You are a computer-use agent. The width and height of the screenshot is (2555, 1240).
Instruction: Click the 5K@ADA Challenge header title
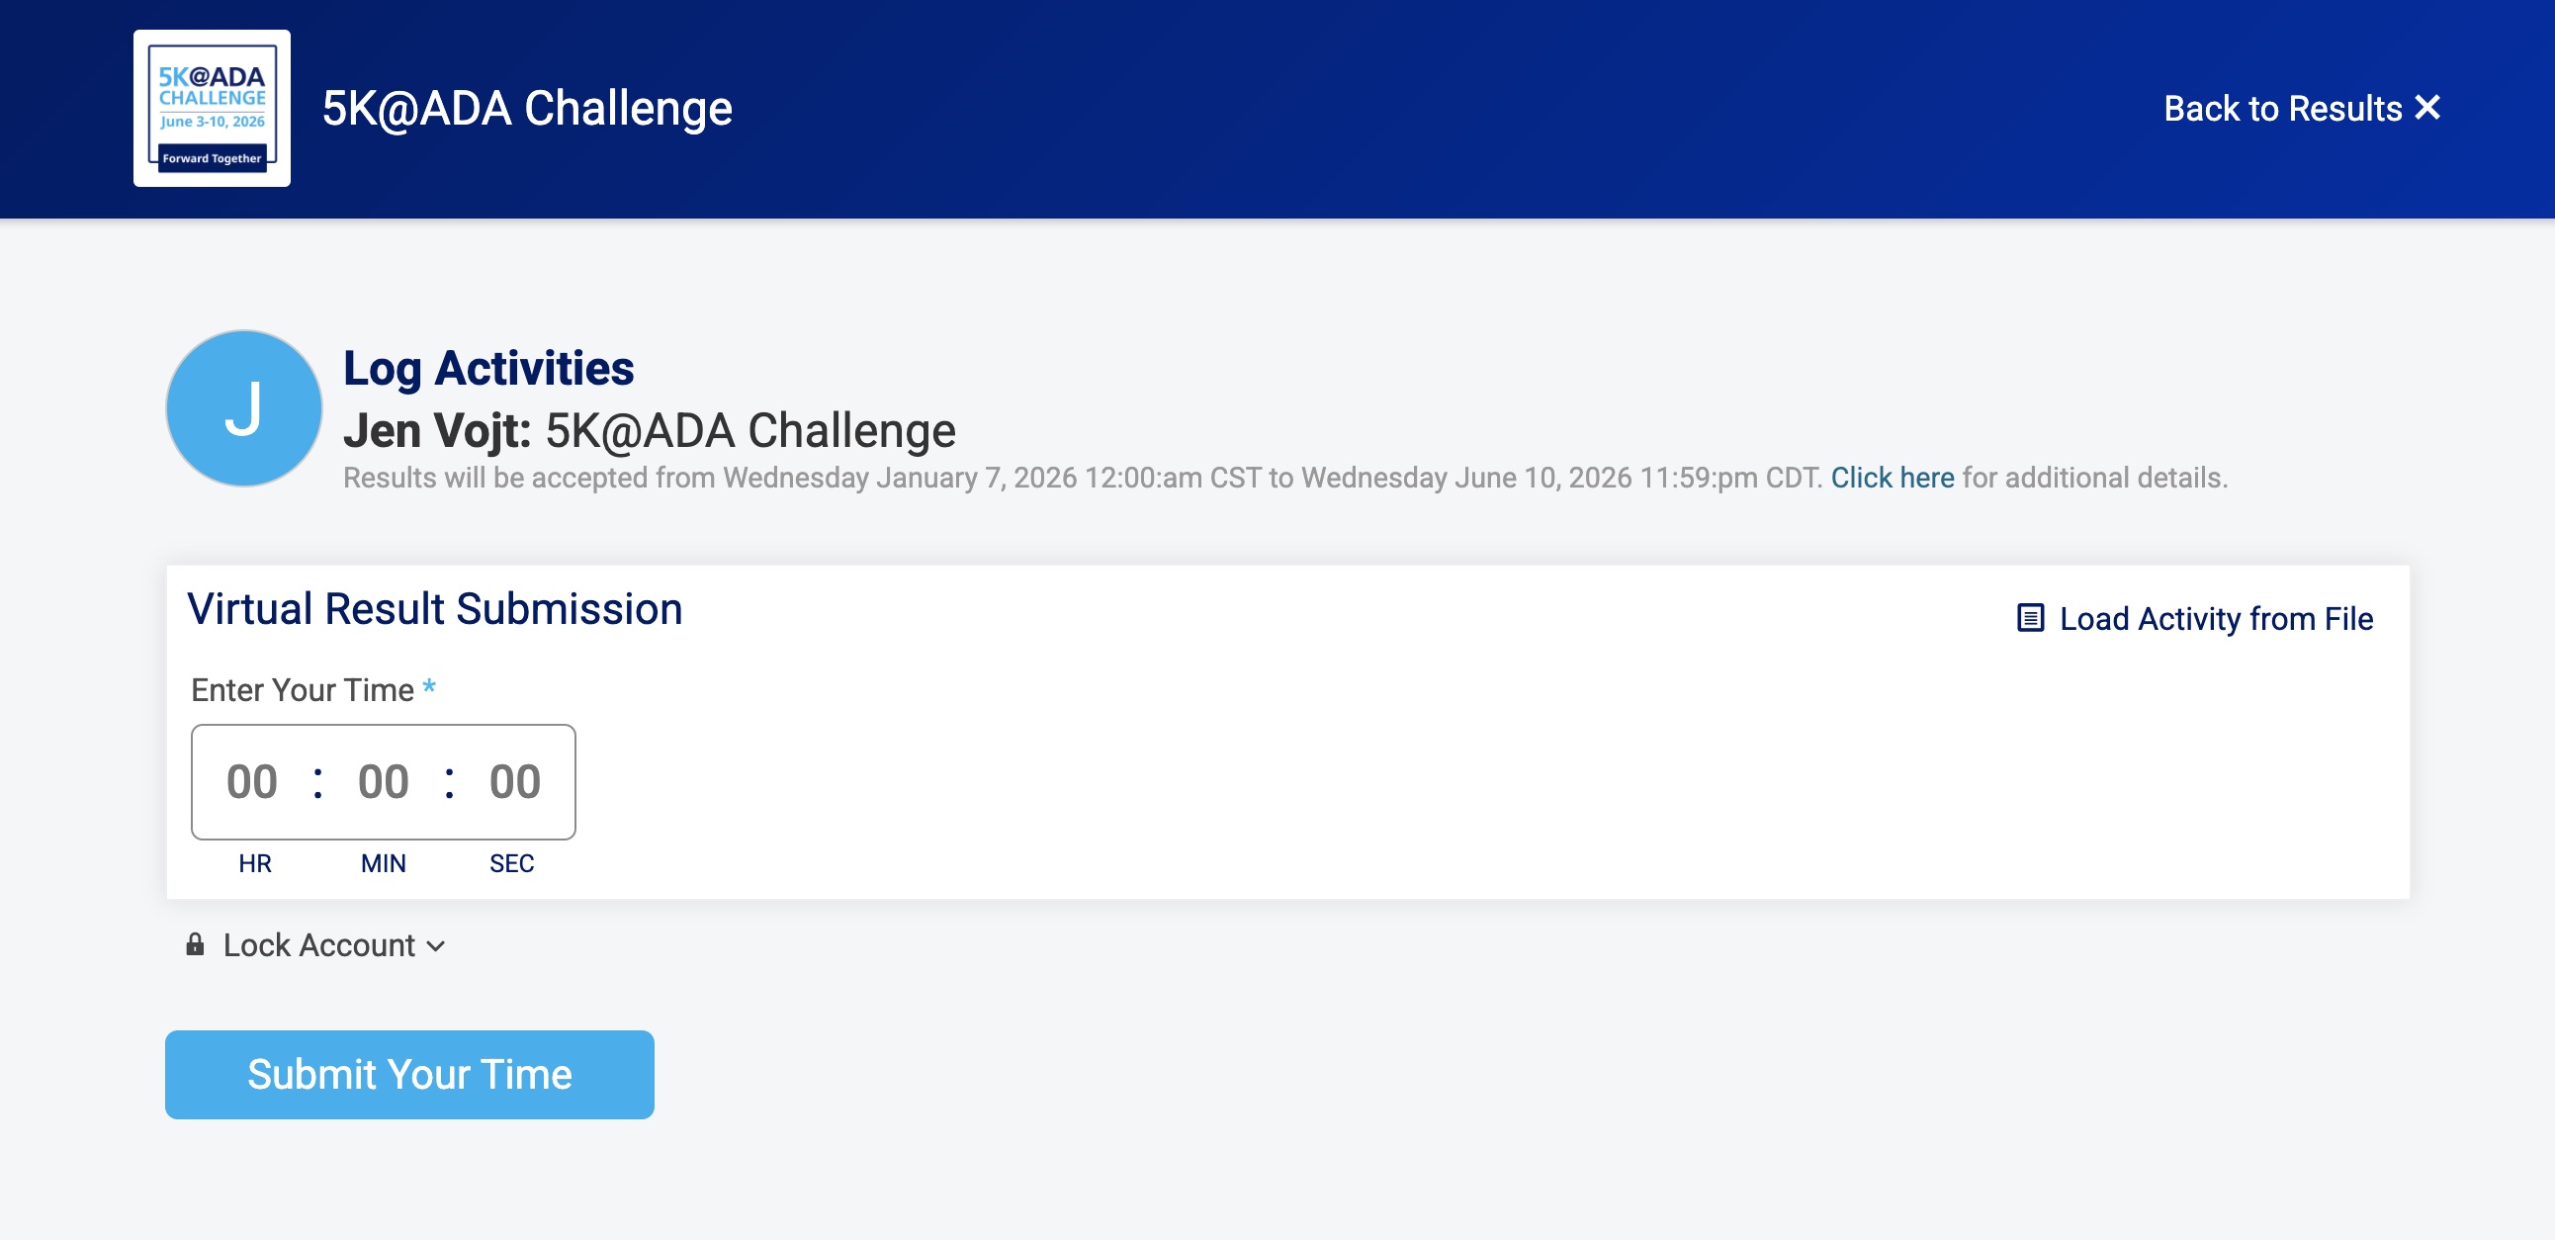coord(527,108)
